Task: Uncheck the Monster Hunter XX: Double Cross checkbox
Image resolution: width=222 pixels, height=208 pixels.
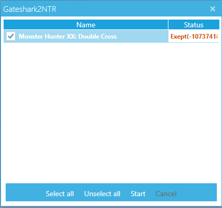Action: point(11,36)
